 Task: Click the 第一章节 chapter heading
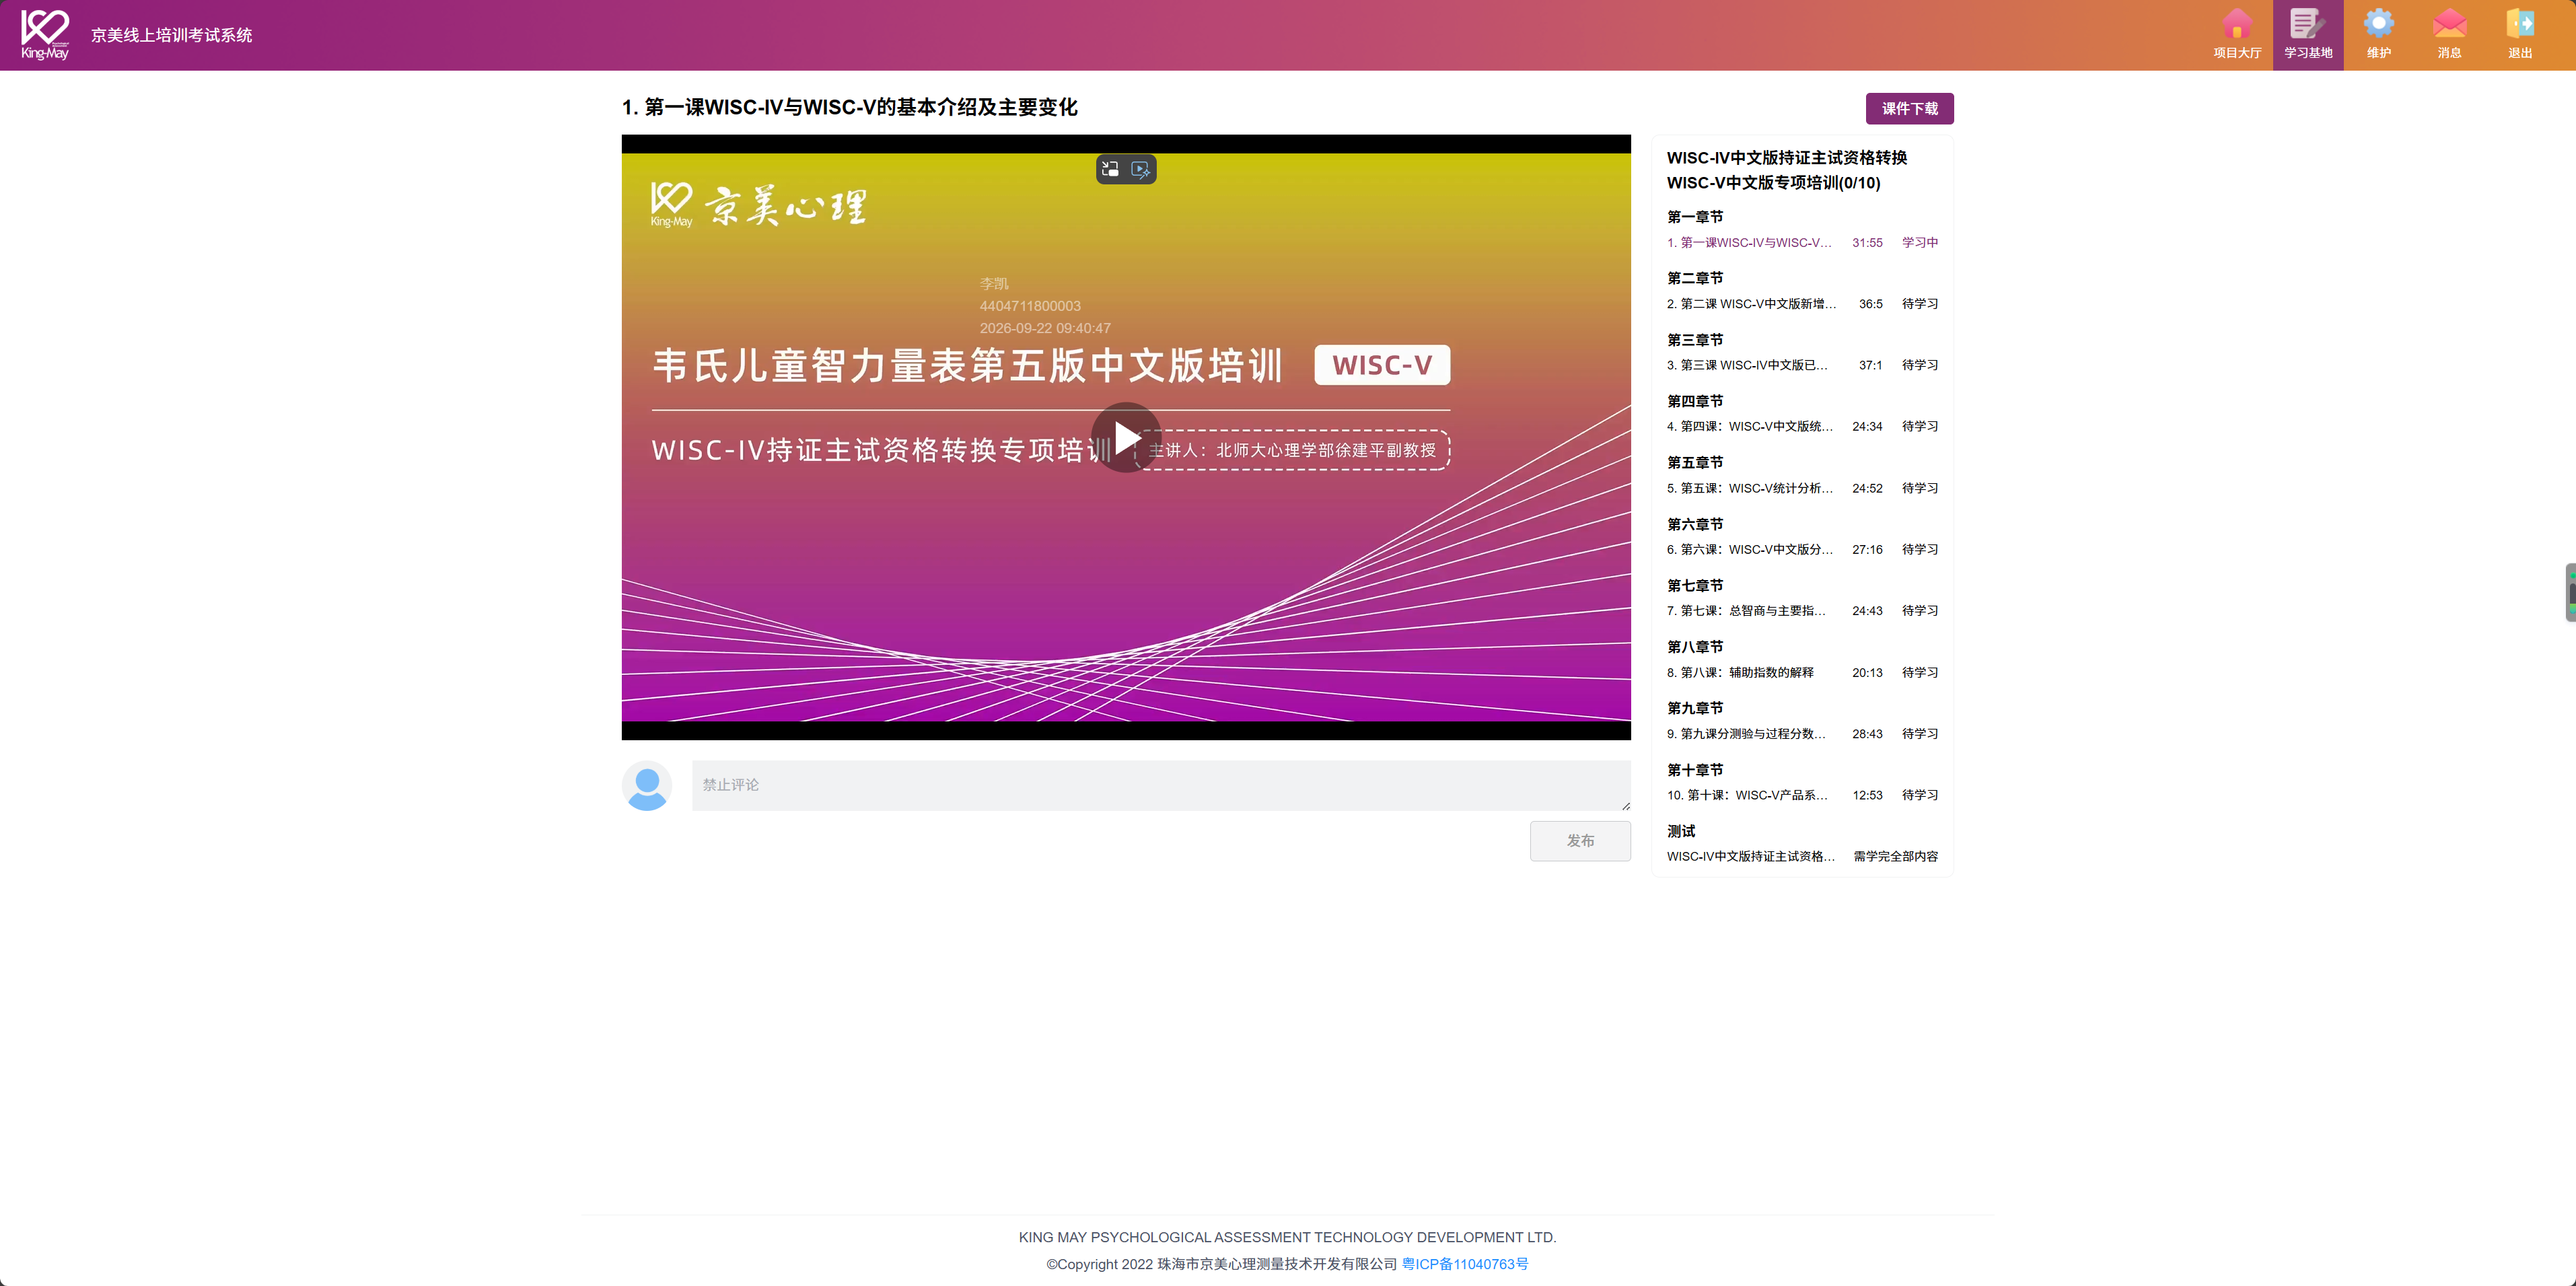1695,217
